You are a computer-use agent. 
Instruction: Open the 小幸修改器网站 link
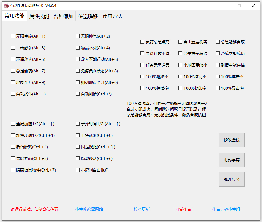click(x=89, y=209)
